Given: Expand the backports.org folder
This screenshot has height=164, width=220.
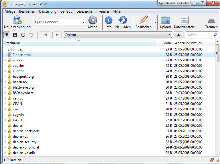Looking at the screenshot, I should (x=5, y=77).
